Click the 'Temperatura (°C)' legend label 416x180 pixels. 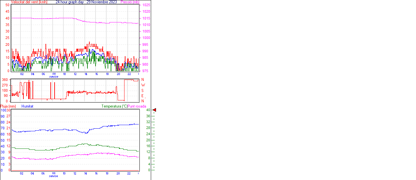click(114, 106)
